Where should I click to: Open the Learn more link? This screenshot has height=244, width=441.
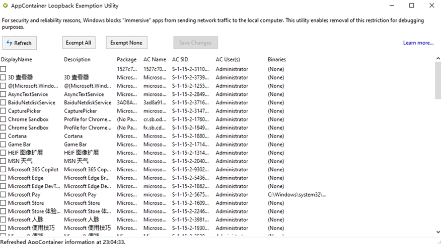pos(418,43)
